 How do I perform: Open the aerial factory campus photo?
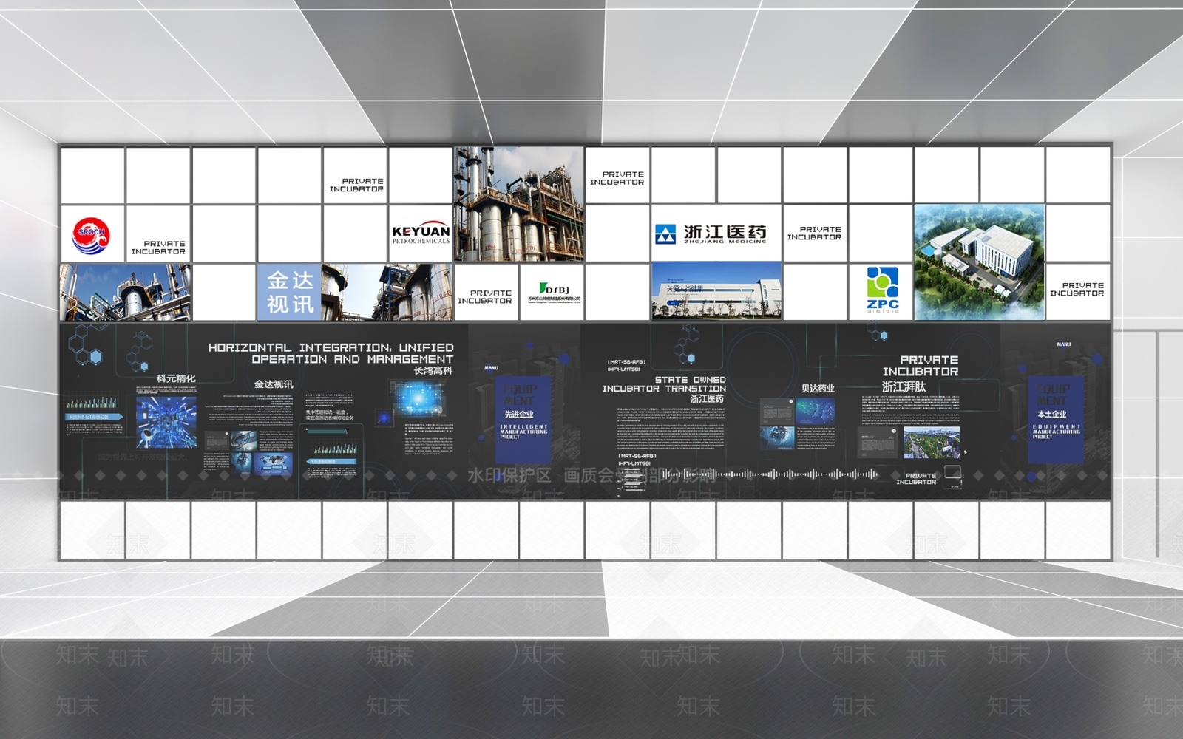pos(980,262)
